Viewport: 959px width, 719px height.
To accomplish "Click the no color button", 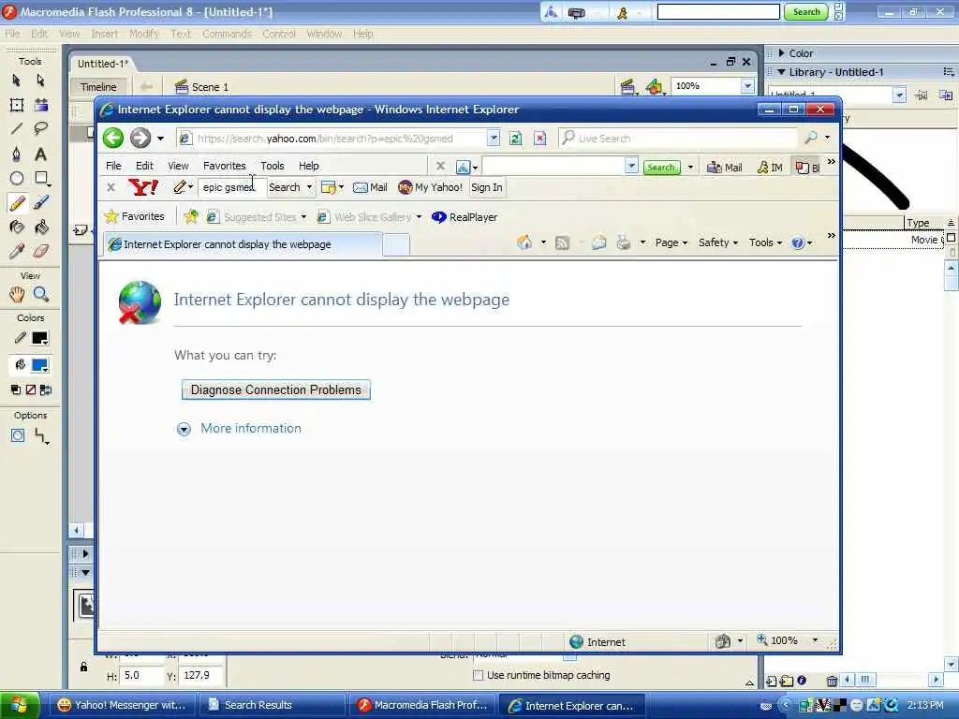I will [31, 389].
